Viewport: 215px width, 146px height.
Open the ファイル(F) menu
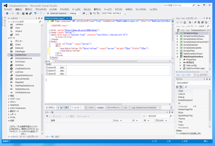click(x=8, y=9)
